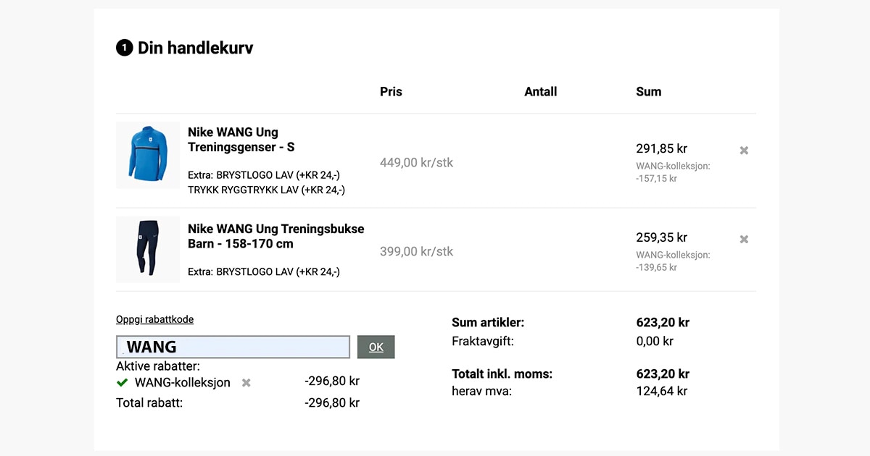Image resolution: width=870 pixels, height=456 pixels.
Task: Click the herav mva label
Action: (x=481, y=391)
